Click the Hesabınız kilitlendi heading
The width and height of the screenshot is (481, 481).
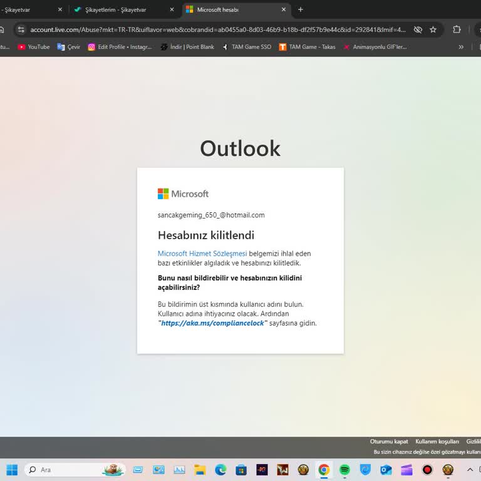click(206, 235)
